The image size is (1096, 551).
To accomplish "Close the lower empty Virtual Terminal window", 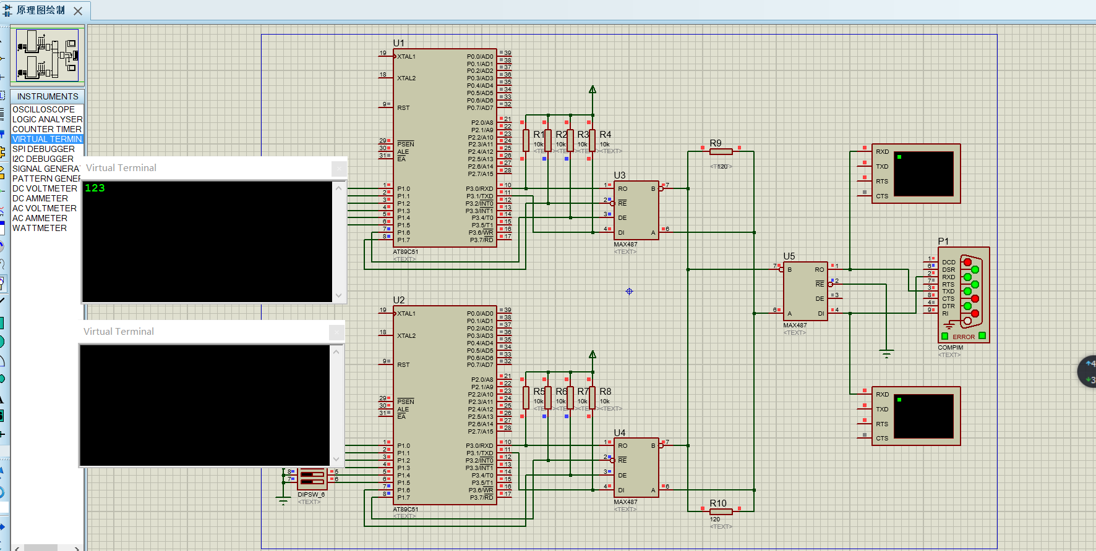I will point(336,332).
